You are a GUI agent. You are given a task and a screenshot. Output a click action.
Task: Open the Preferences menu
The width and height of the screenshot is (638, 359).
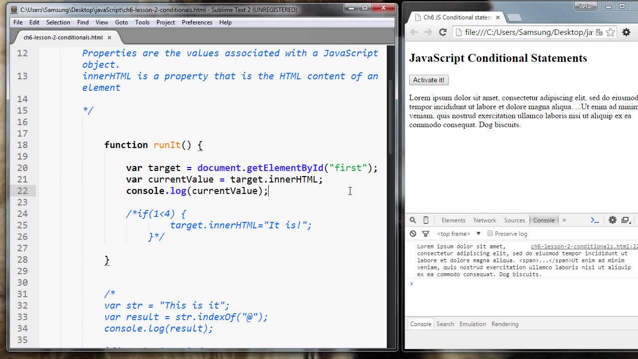point(197,22)
